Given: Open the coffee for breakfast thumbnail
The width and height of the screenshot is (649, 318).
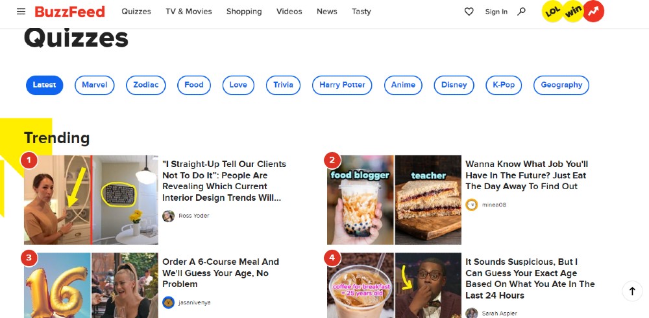Looking at the screenshot, I should (x=394, y=286).
